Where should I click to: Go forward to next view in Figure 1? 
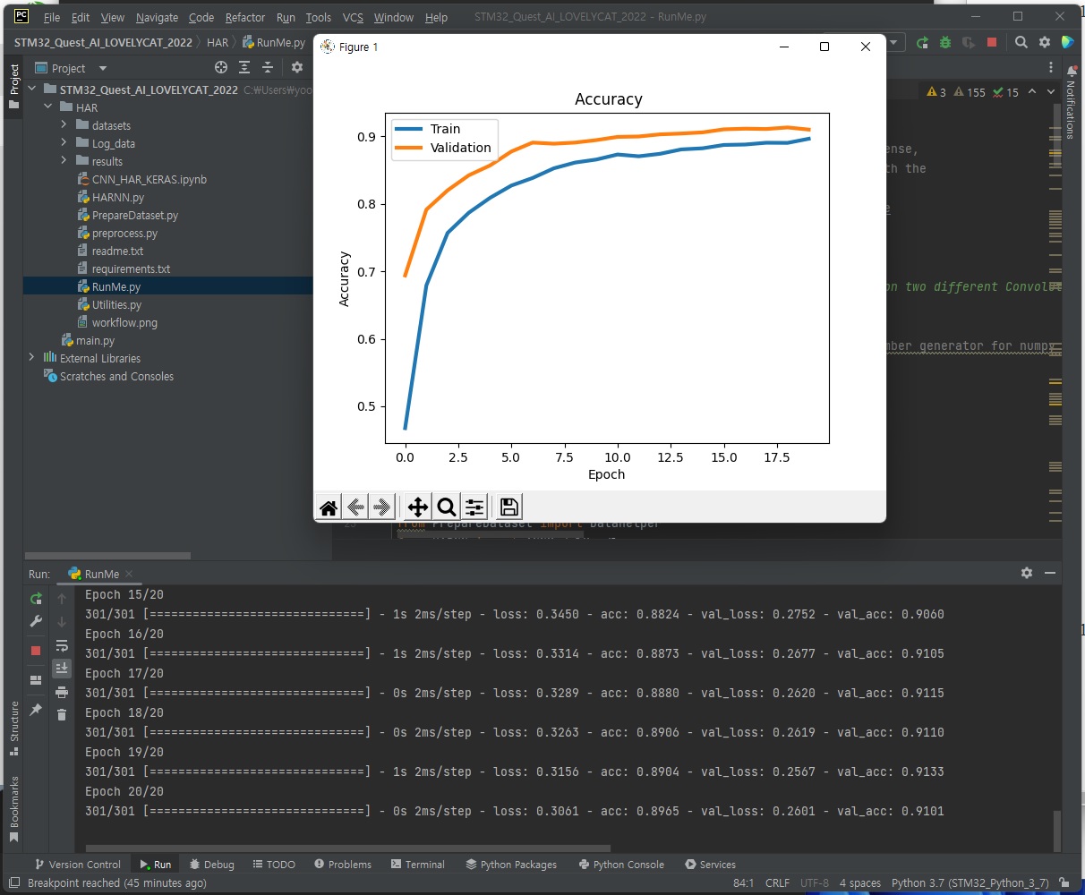(x=382, y=507)
